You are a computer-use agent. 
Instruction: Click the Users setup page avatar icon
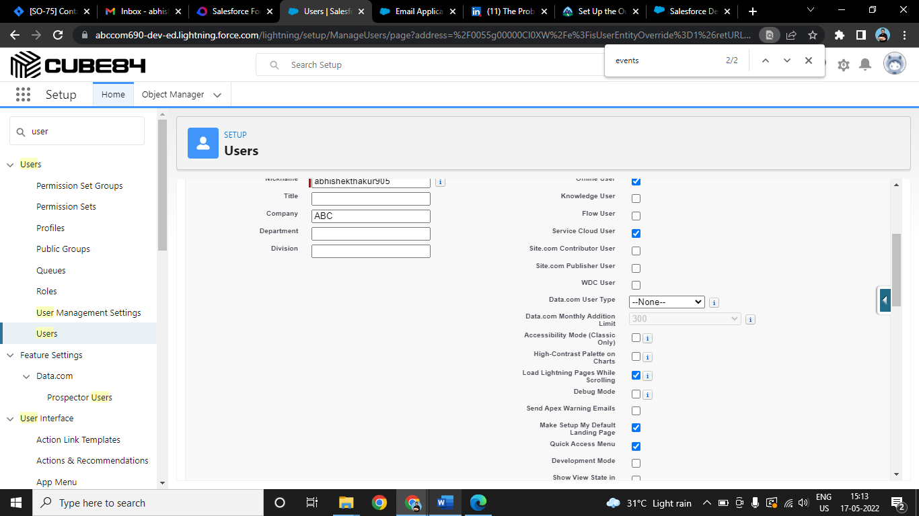[x=203, y=143]
